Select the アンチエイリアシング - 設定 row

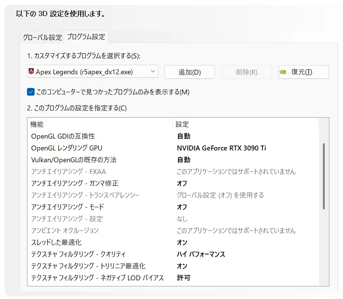(173, 219)
